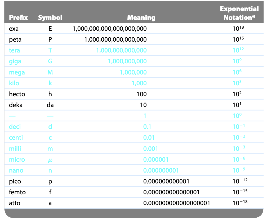267x220 pixels.
Task: Click the 'Symbol' column header
Action: pyautogui.click(x=50, y=18)
